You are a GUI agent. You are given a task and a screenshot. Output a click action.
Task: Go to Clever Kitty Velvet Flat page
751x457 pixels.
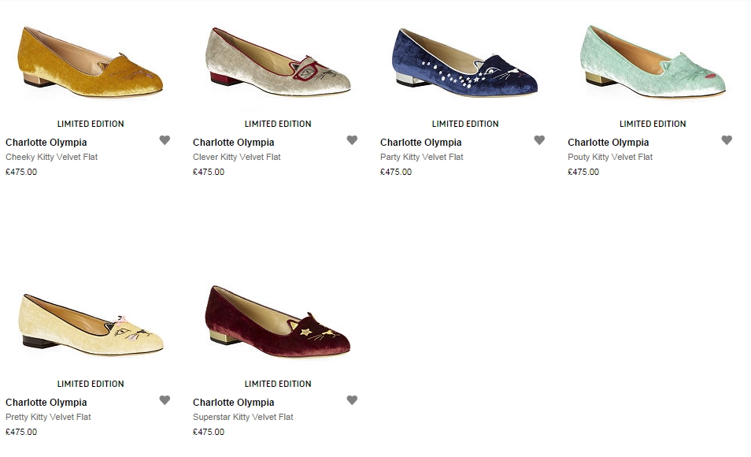click(x=237, y=157)
